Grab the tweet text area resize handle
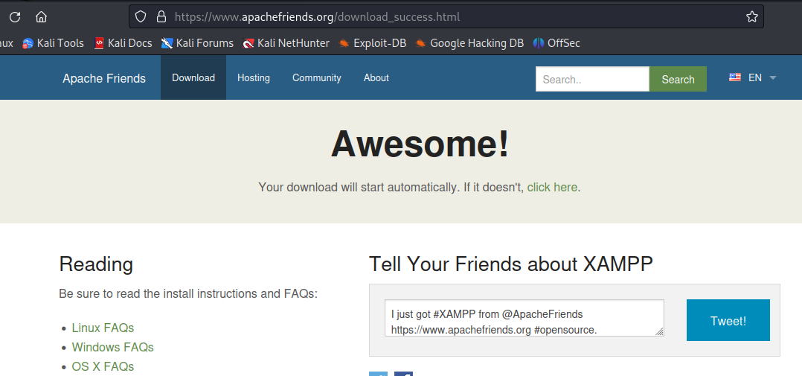The width and height of the screenshot is (802, 376). pyautogui.click(x=659, y=332)
